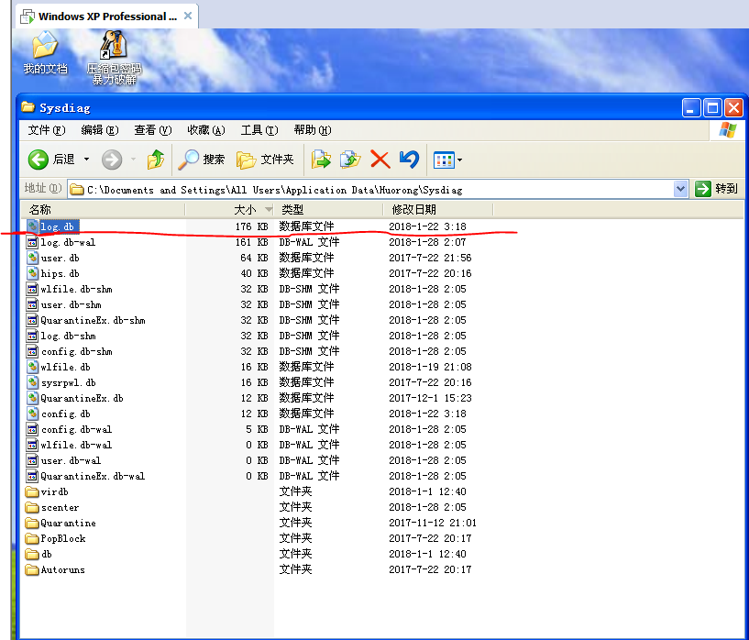
Task: Select the log.db file icon
Action: point(32,226)
